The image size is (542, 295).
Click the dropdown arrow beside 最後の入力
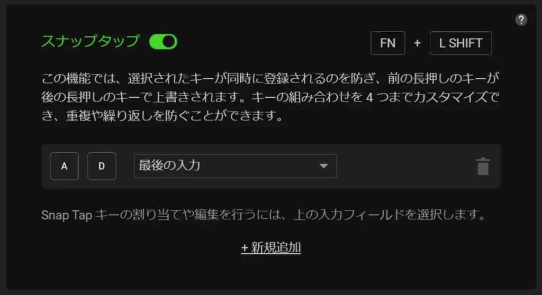click(323, 166)
